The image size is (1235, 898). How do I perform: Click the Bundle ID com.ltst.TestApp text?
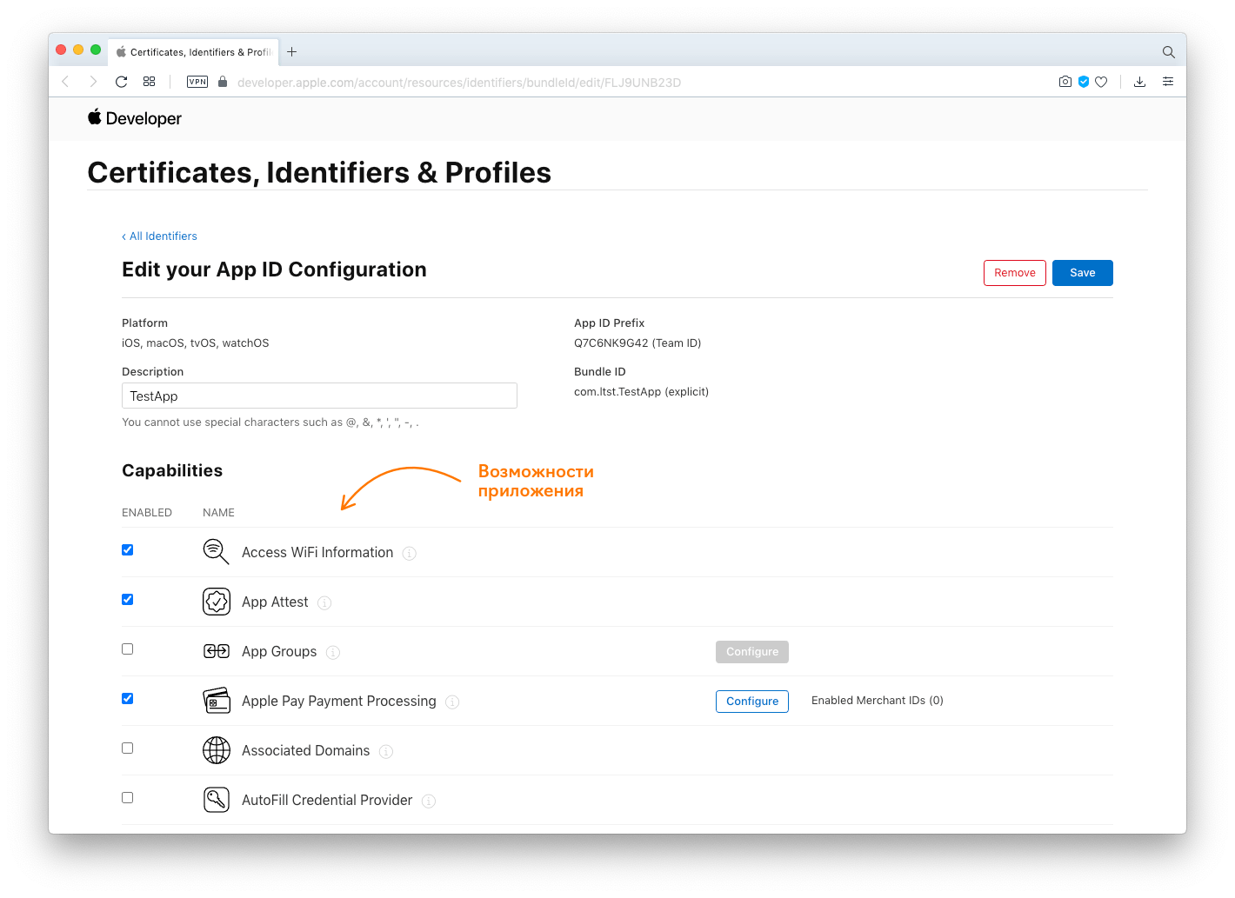[x=642, y=392]
